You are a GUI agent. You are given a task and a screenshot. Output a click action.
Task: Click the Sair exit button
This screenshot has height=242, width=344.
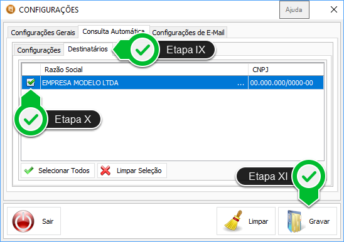[34, 221]
